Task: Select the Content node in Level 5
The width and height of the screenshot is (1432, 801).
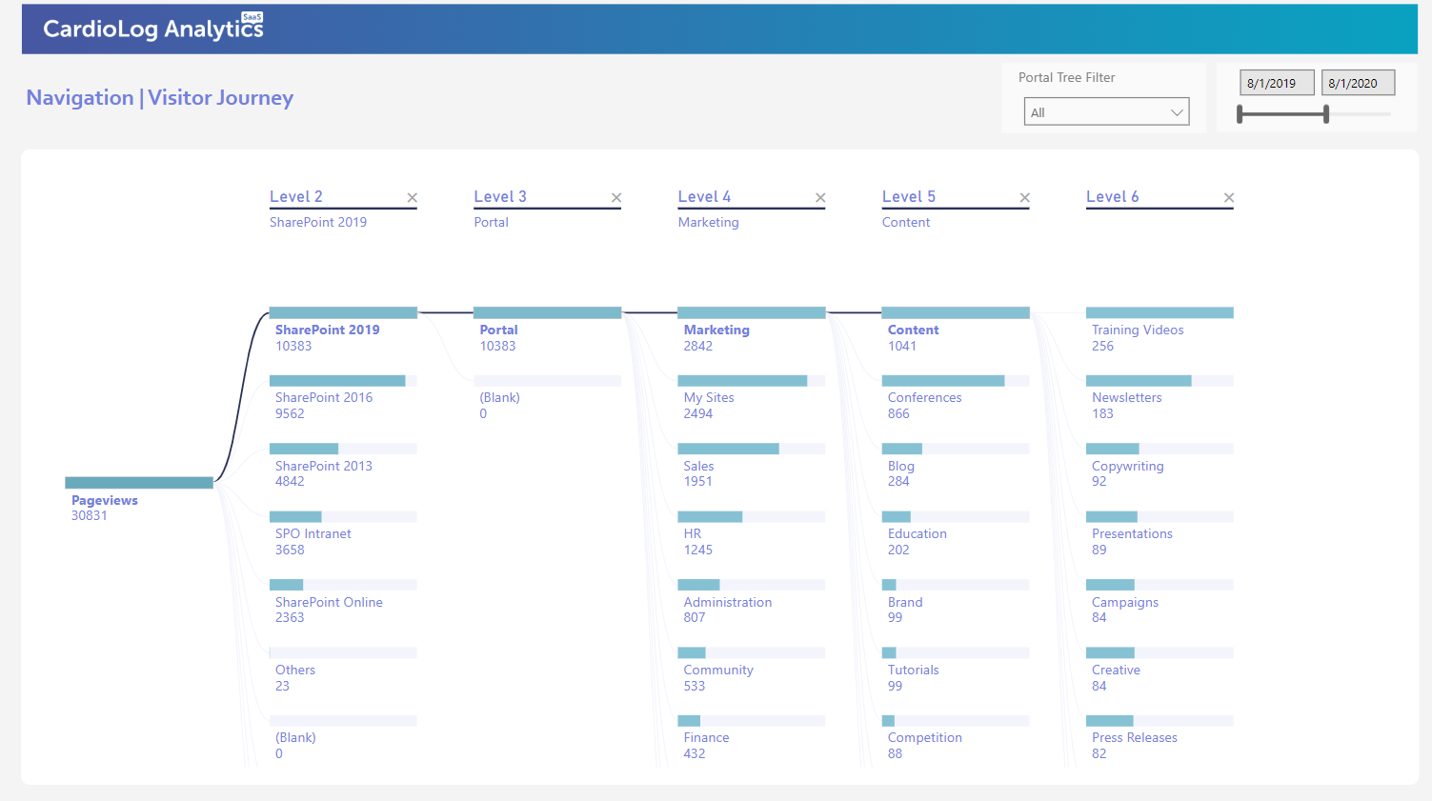Action: (956, 312)
